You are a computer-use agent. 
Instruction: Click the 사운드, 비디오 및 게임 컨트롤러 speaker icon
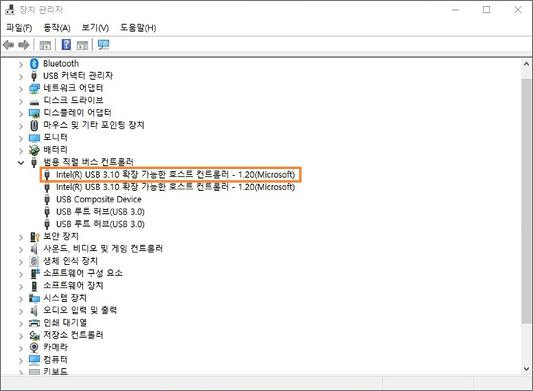tap(34, 249)
